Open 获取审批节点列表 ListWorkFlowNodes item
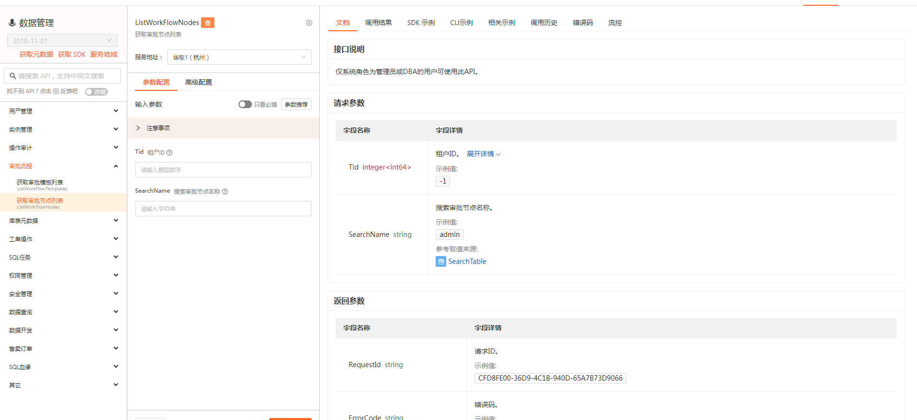This screenshot has height=420, width=917. [63, 203]
